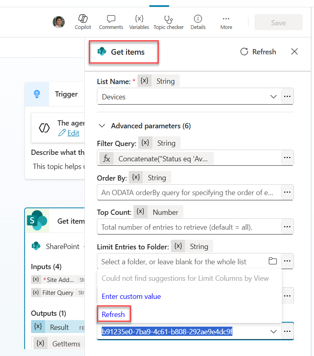Click the Top Count input field
Screen dimensions: 314x356
[x=189, y=227]
